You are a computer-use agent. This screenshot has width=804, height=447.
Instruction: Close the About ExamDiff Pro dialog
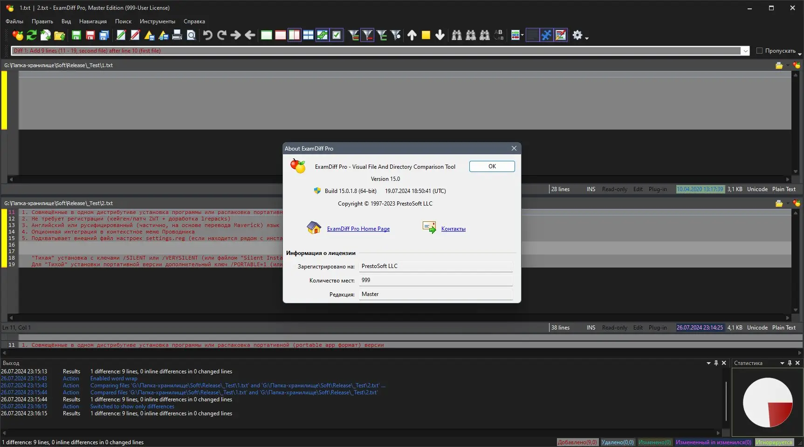pyautogui.click(x=514, y=148)
